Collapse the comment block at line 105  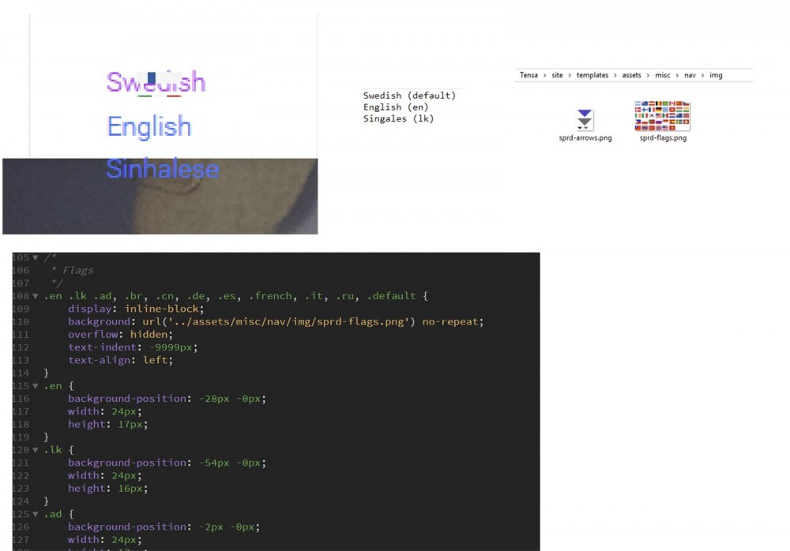pyautogui.click(x=35, y=258)
